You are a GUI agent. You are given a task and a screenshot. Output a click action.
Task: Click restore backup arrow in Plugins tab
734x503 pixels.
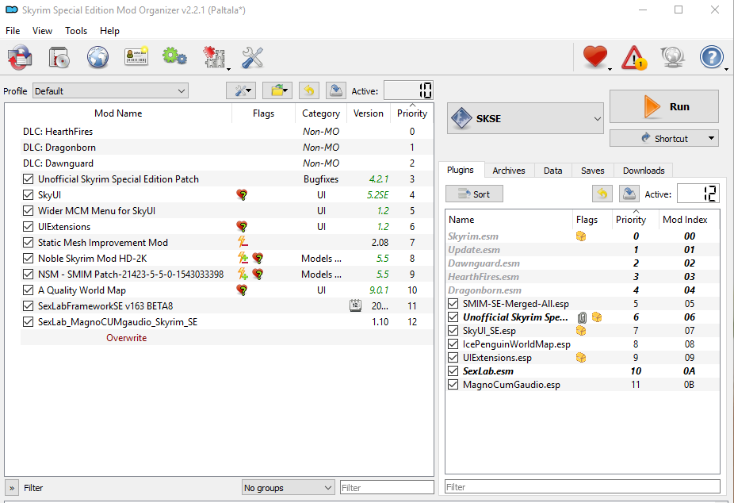tap(602, 194)
